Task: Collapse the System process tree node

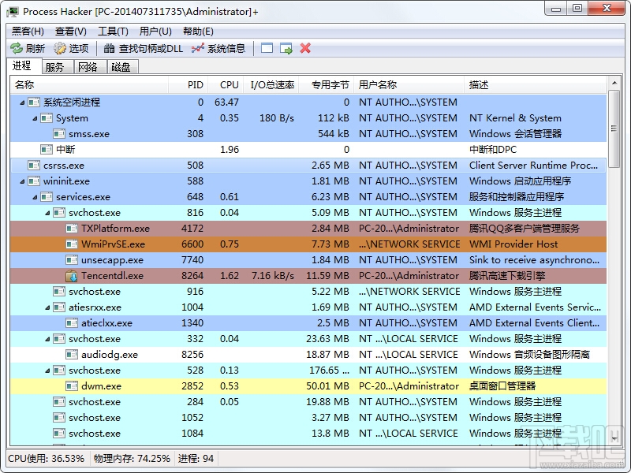Action: 35,118
